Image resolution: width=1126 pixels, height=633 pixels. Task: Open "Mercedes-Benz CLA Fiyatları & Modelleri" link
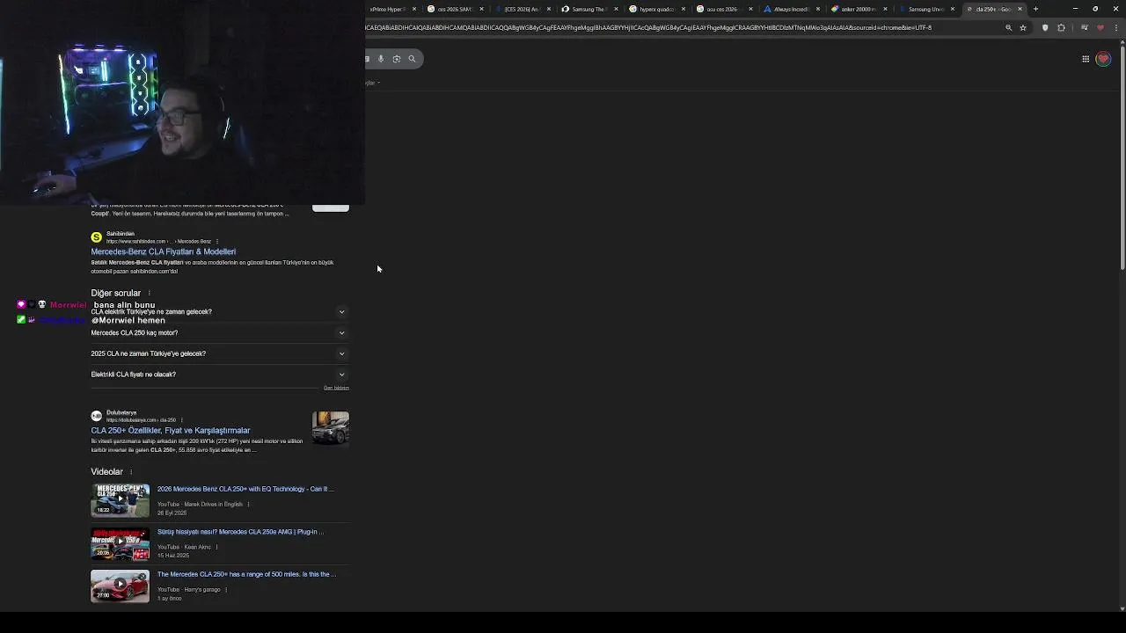(164, 252)
